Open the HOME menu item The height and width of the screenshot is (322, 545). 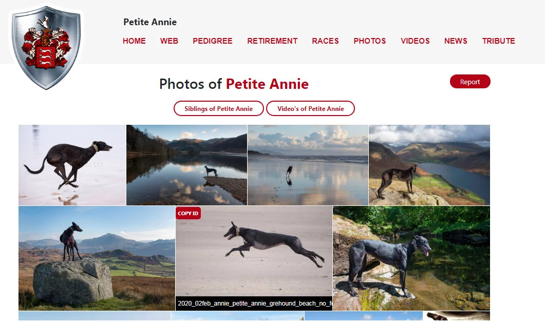point(134,41)
